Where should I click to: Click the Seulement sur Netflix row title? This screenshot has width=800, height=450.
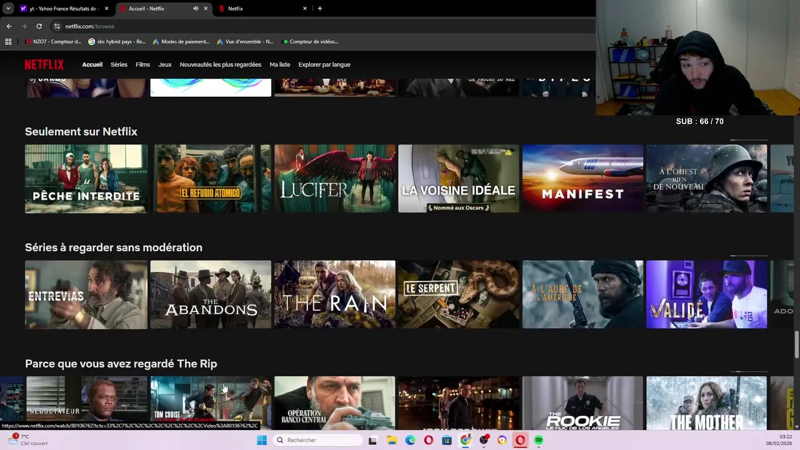(x=81, y=132)
